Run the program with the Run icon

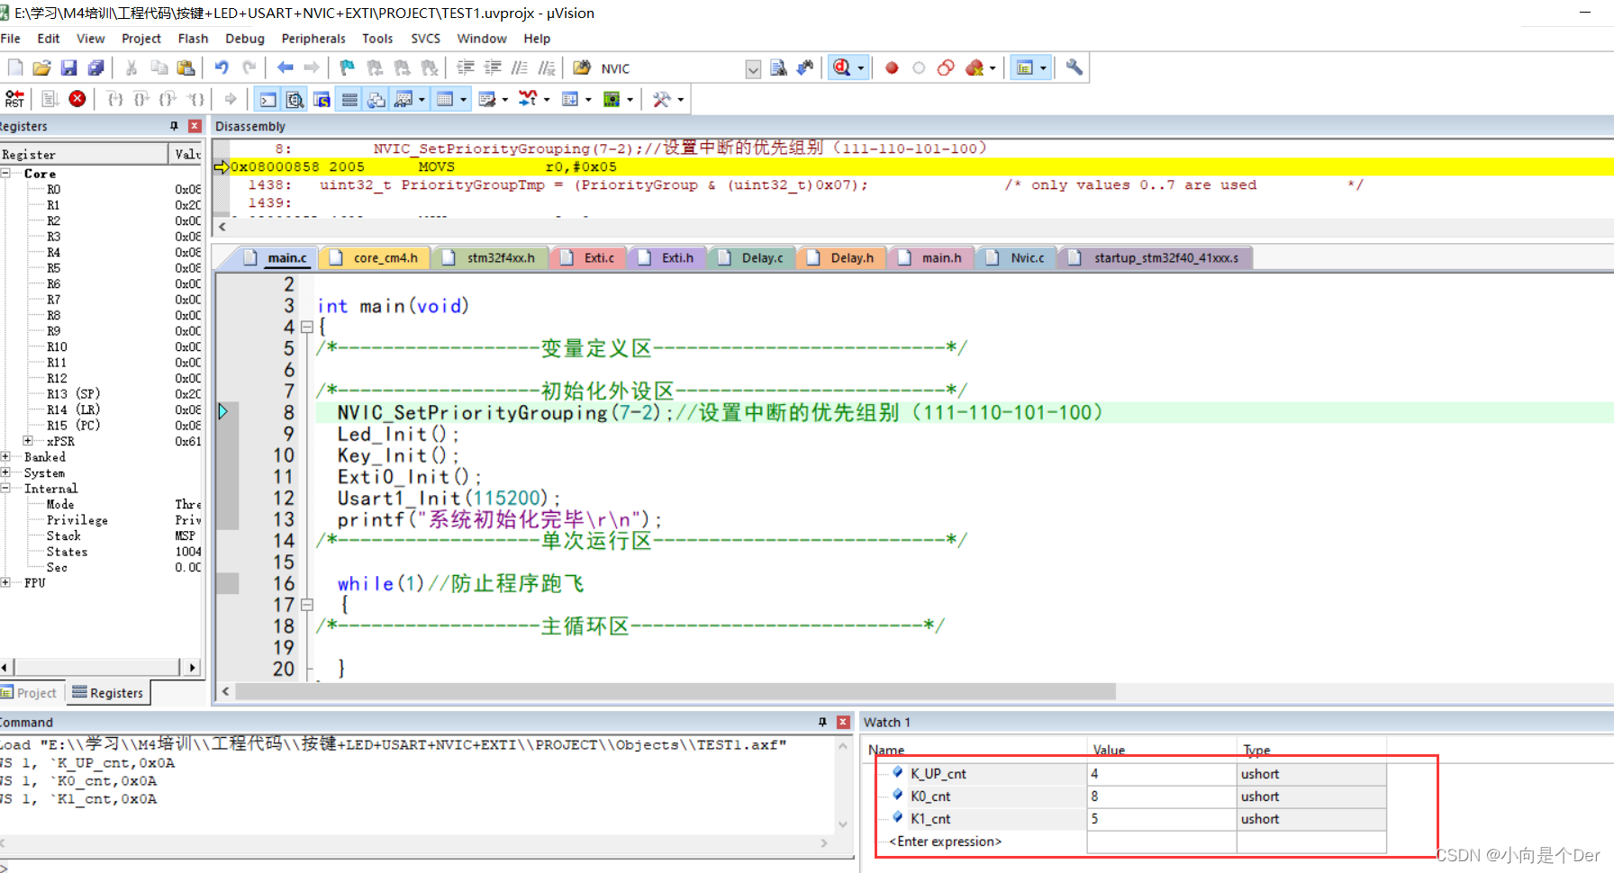pos(50,99)
